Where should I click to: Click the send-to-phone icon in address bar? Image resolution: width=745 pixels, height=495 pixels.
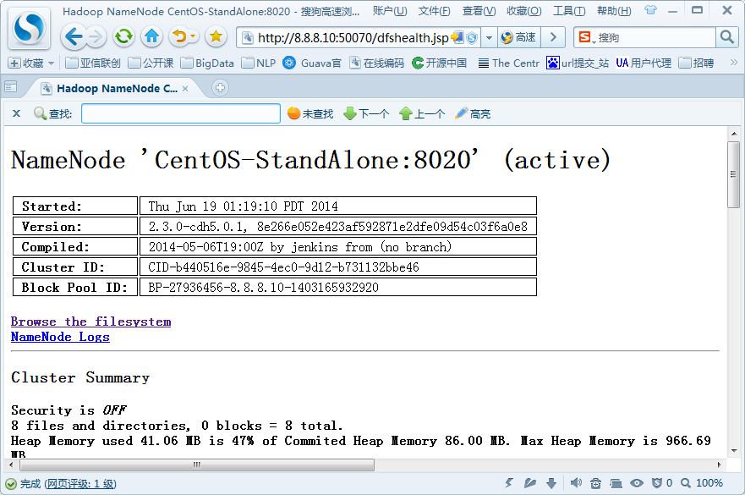457,37
